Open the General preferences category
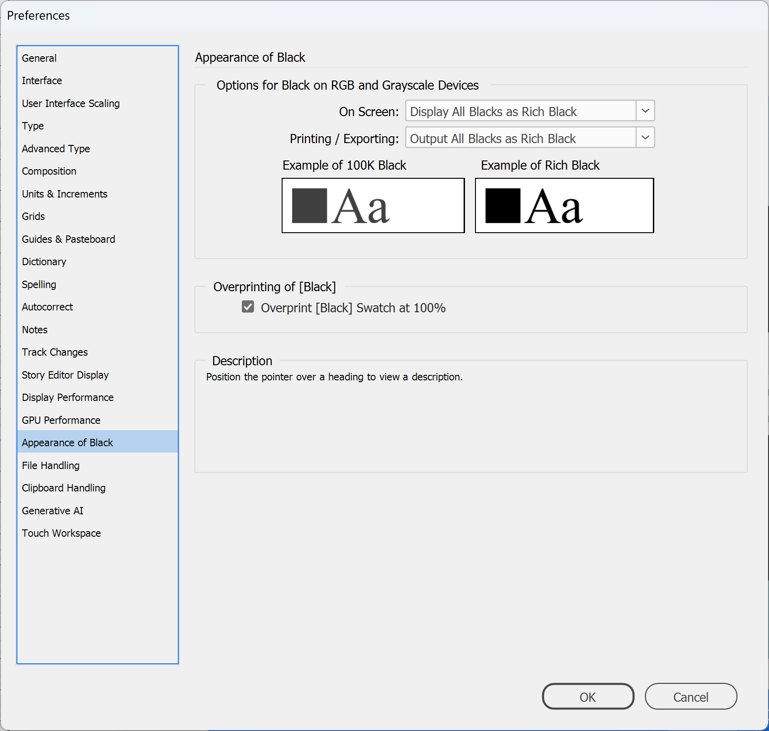Viewport: 769px width, 731px height. pyautogui.click(x=97, y=58)
